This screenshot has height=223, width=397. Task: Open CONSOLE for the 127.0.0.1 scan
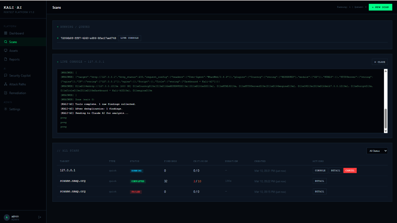click(x=320, y=170)
